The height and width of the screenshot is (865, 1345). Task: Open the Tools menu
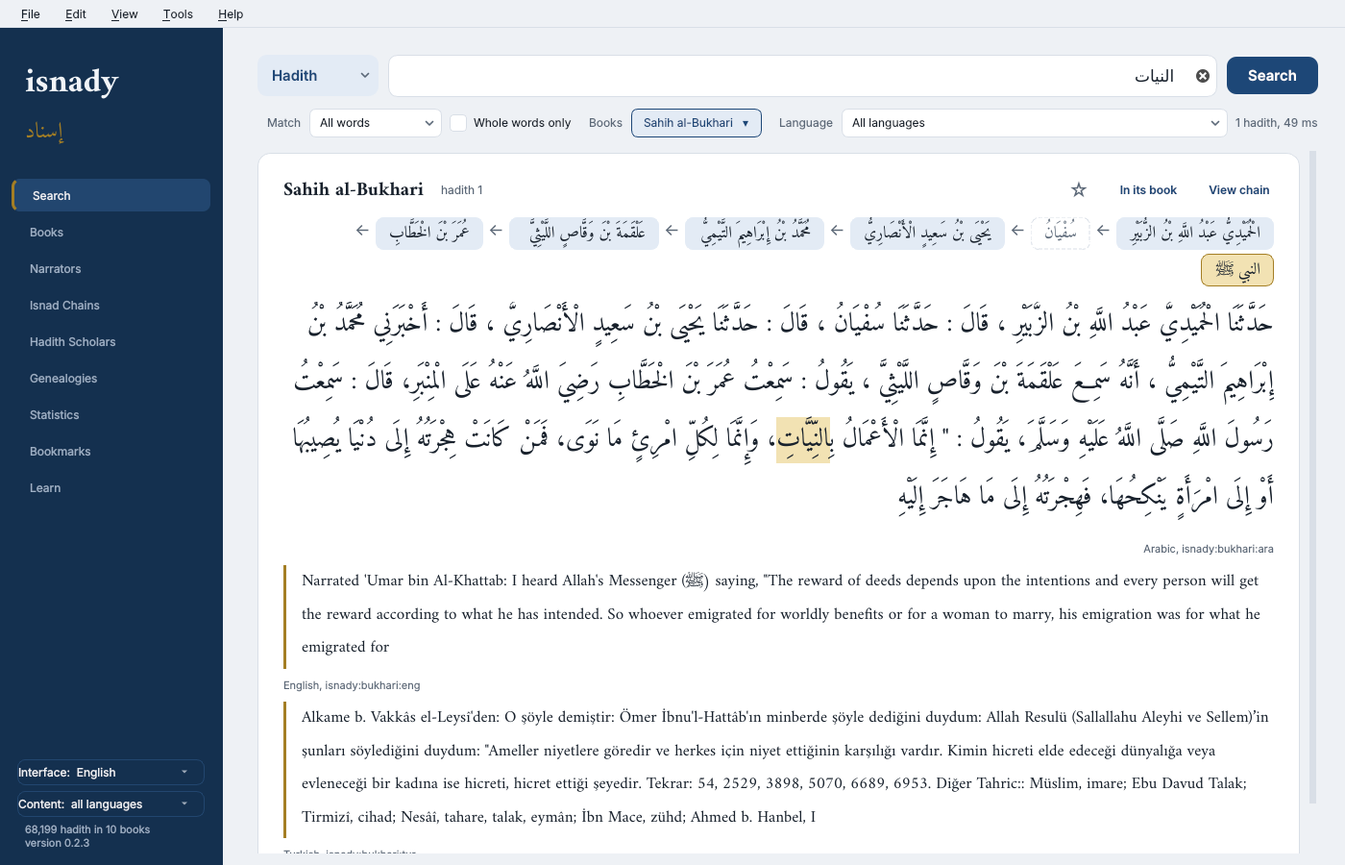point(178,14)
